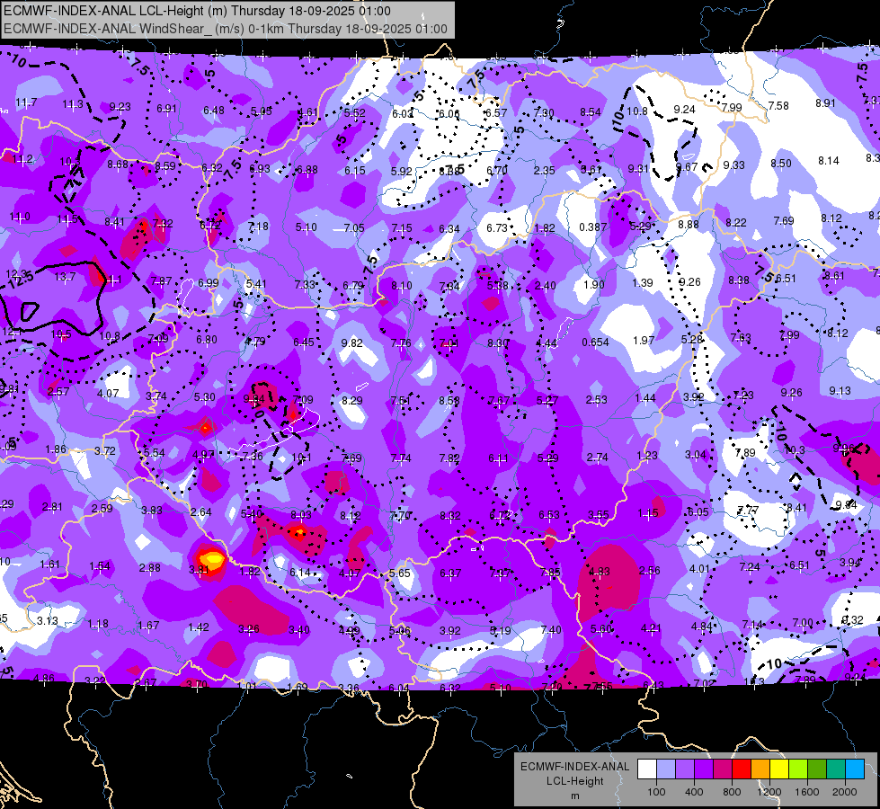
Task: Click the wind shear value 8.54
Action: click(x=591, y=111)
